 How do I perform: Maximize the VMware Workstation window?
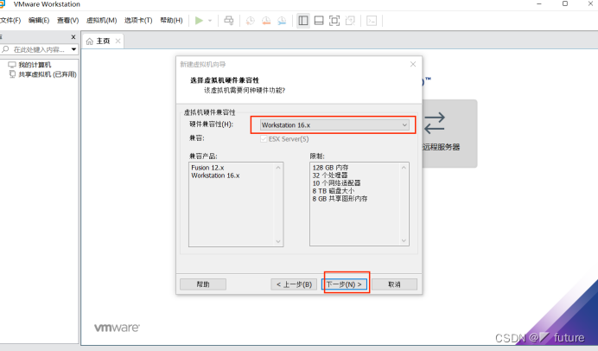tap(565, 3)
